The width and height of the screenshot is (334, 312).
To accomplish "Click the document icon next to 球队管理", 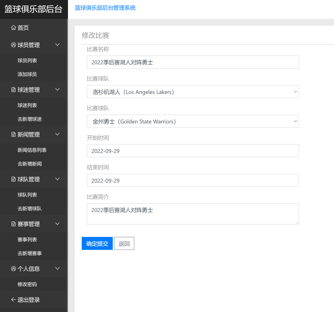I will [x=13, y=179].
